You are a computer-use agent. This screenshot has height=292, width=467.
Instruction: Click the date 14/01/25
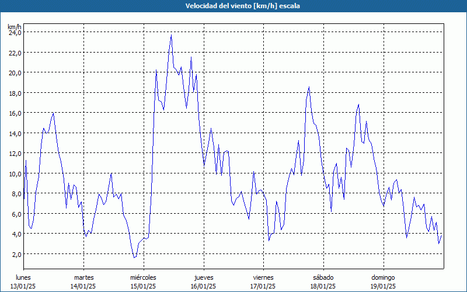click(x=83, y=286)
